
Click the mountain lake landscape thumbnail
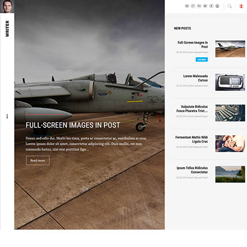pyautogui.click(x=230, y=174)
